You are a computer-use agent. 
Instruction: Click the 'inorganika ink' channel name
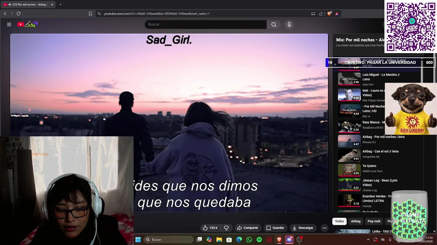371,157
